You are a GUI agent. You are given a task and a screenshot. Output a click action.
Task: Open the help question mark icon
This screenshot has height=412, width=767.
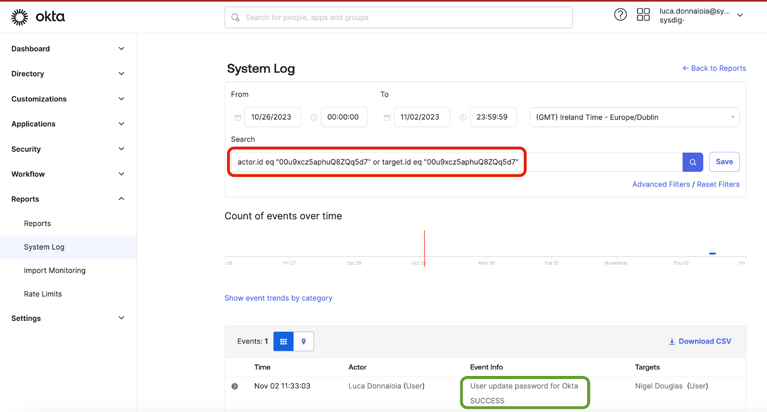coord(620,15)
